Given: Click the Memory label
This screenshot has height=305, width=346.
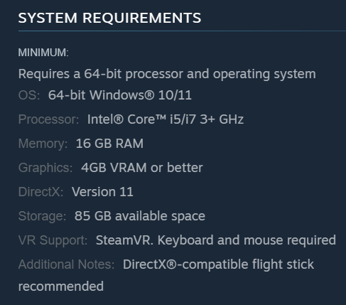Looking at the screenshot, I should 43,144.
